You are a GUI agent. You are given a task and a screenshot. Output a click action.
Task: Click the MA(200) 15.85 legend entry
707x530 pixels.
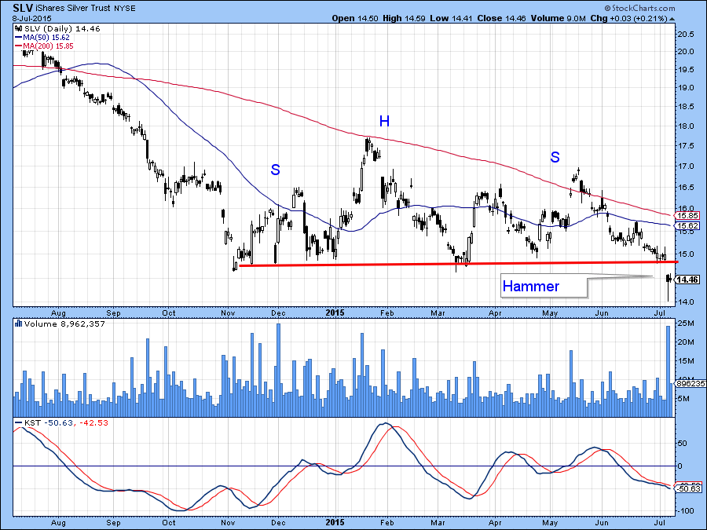click(x=48, y=46)
